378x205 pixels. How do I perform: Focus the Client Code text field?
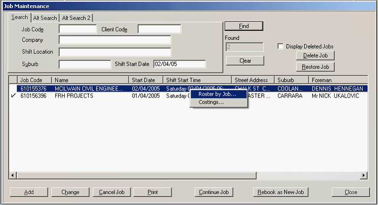point(159,29)
